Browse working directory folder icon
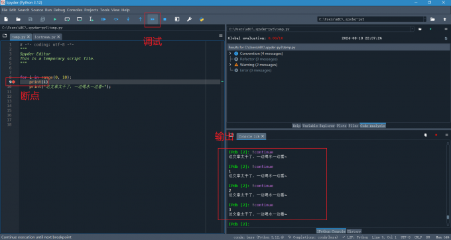This screenshot has height=240, width=451. (432, 19)
